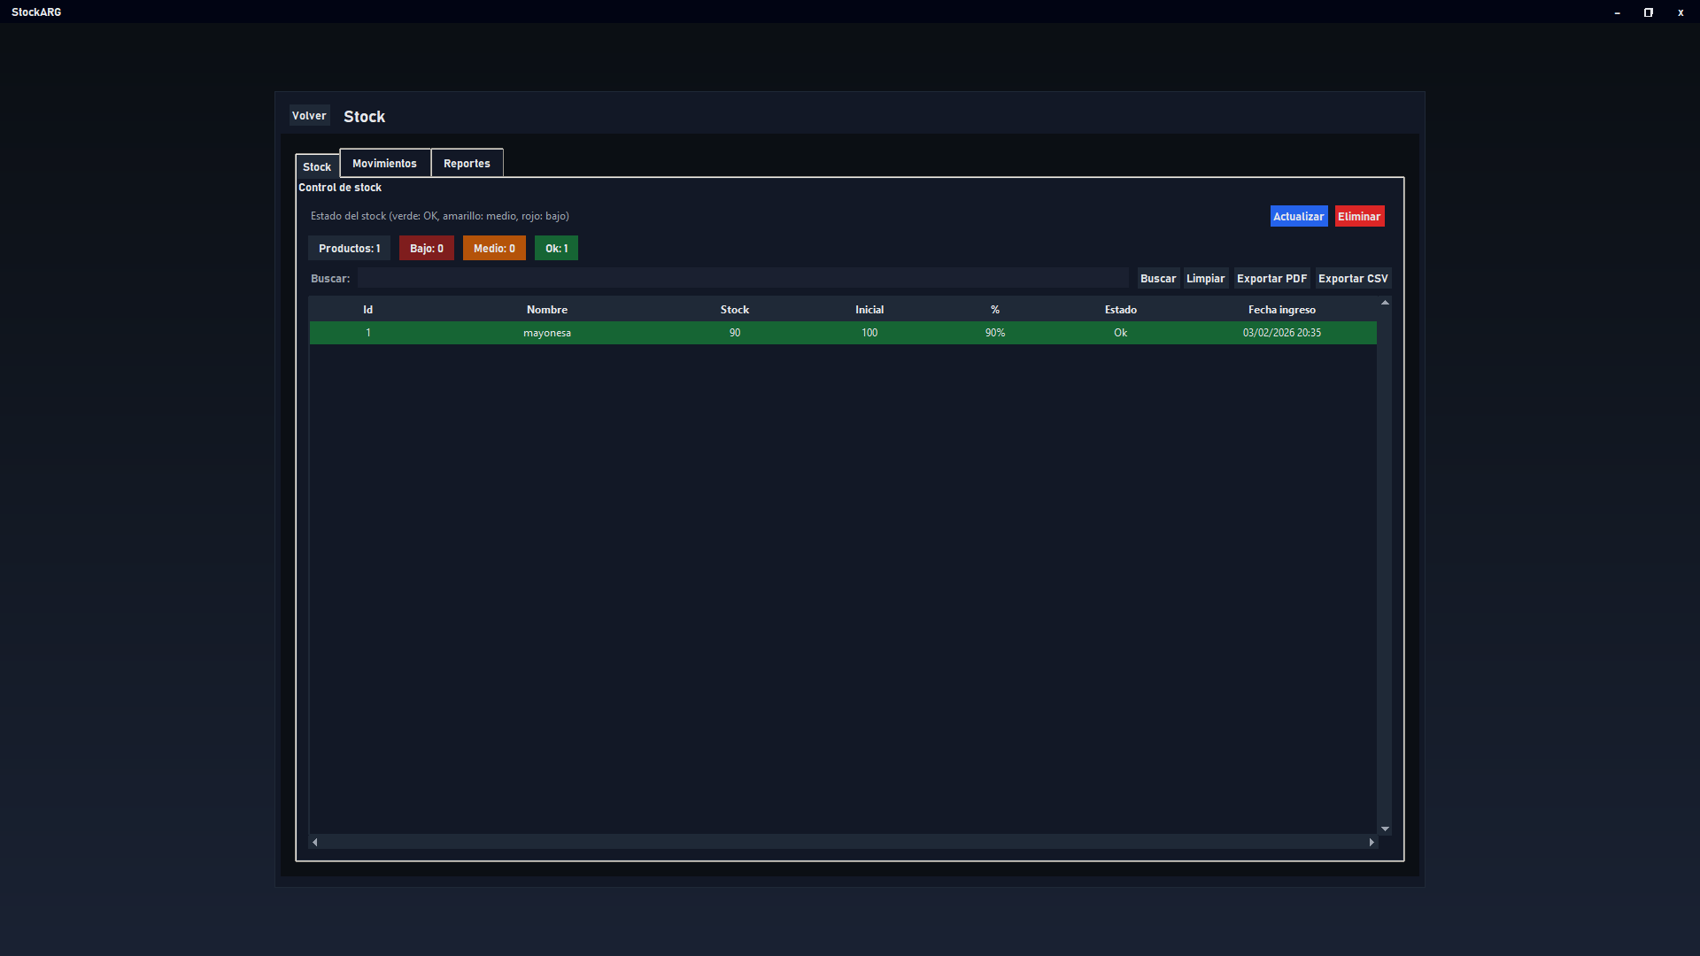Switch to the Movimientos tab
This screenshot has height=956, width=1700.
[x=384, y=164]
